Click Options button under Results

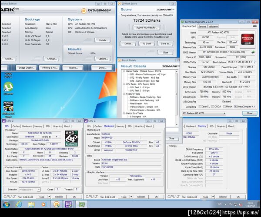(103, 59)
